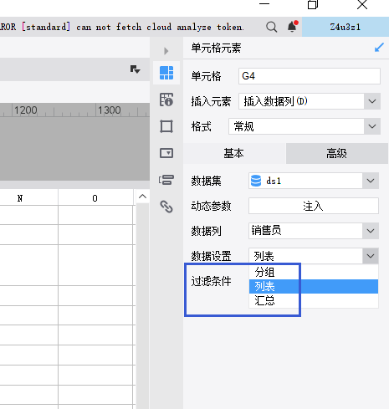Click the blue edit arrow in the cell element header
The image size is (389, 409).
(x=379, y=48)
